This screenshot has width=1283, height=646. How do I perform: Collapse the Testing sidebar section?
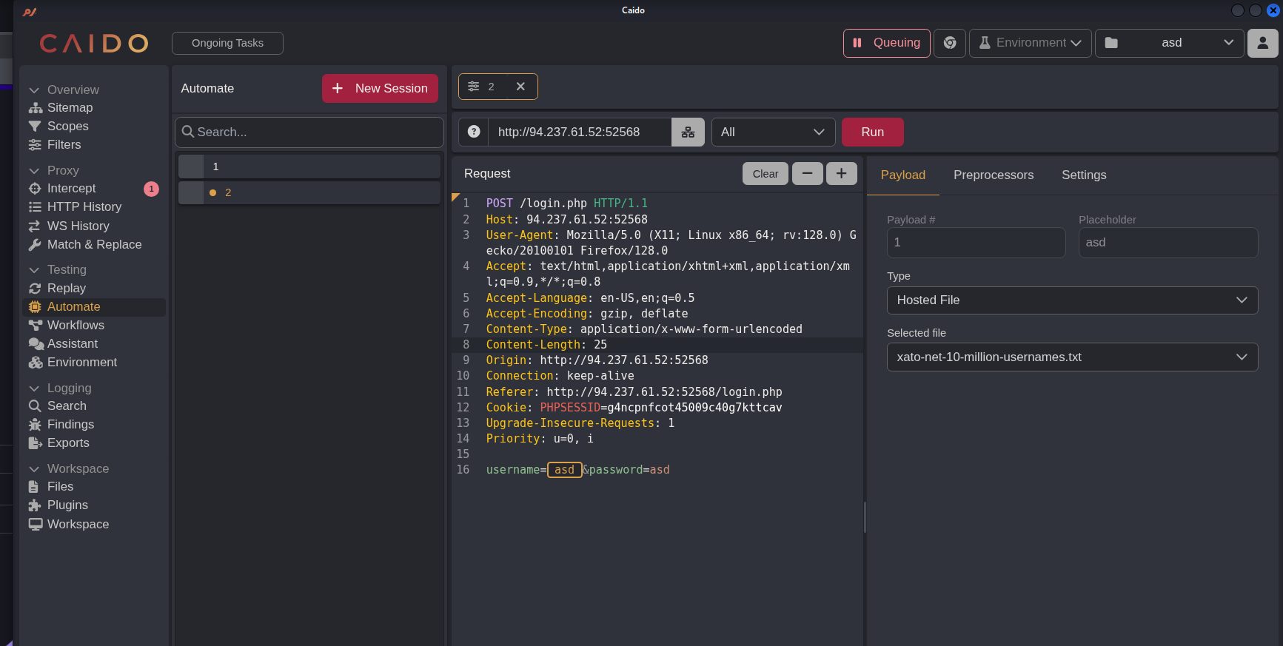[x=34, y=270]
